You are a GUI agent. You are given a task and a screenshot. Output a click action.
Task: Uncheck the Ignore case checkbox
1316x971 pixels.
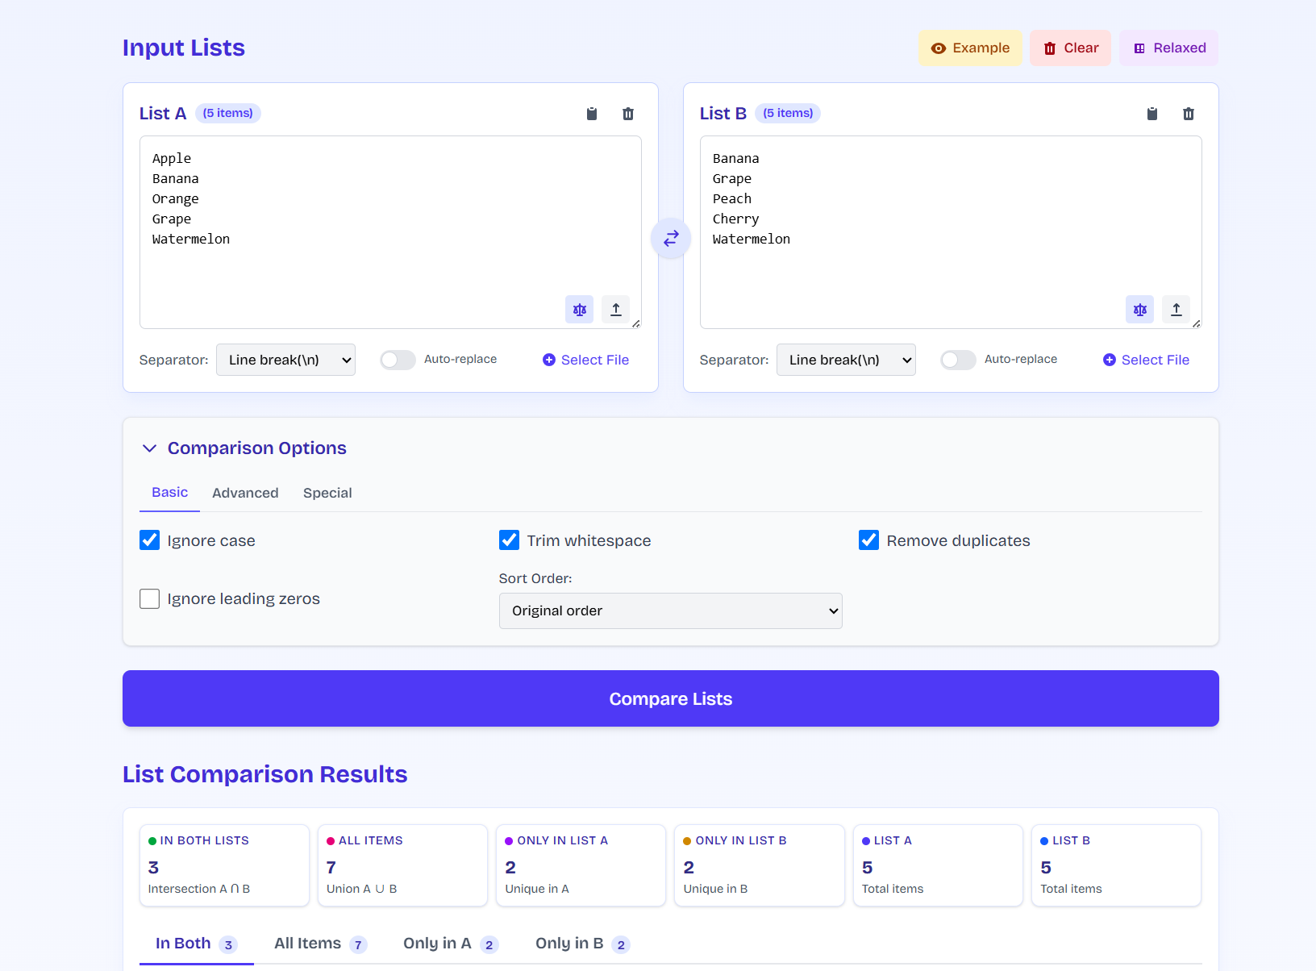[x=150, y=540]
